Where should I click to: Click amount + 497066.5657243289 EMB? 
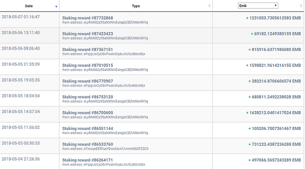tap(274, 160)
